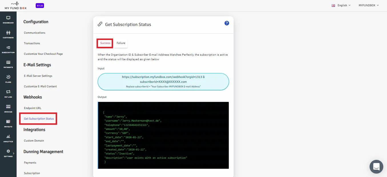Click the My Fund Box logo
The width and height of the screenshot is (387, 177).
[x=15, y=6]
